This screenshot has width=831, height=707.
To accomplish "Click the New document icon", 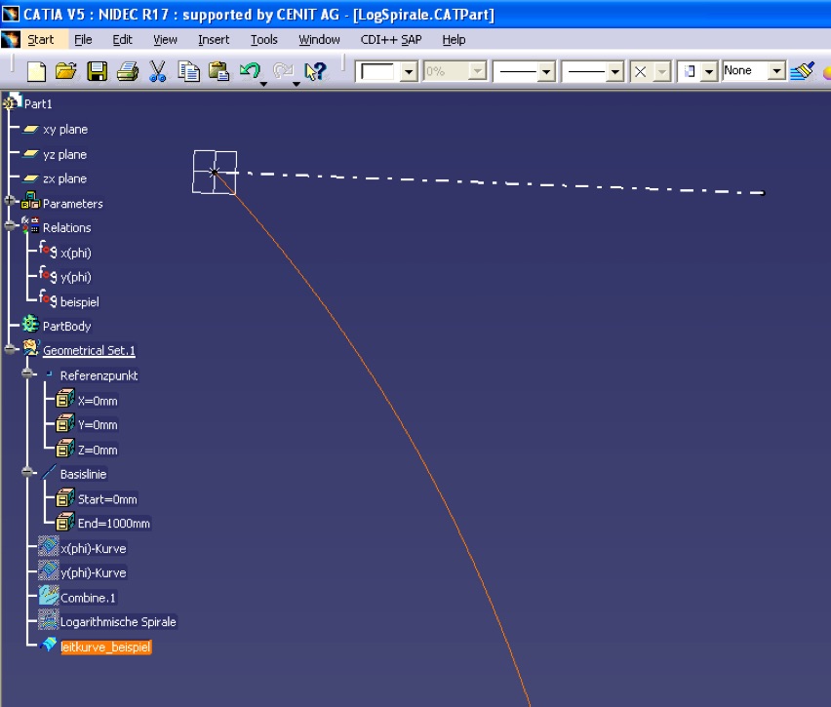I will pyautogui.click(x=36, y=71).
